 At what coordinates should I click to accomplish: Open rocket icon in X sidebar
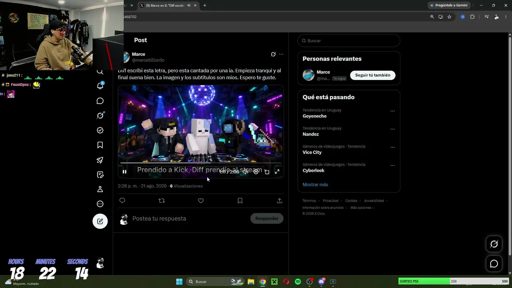coord(100,160)
